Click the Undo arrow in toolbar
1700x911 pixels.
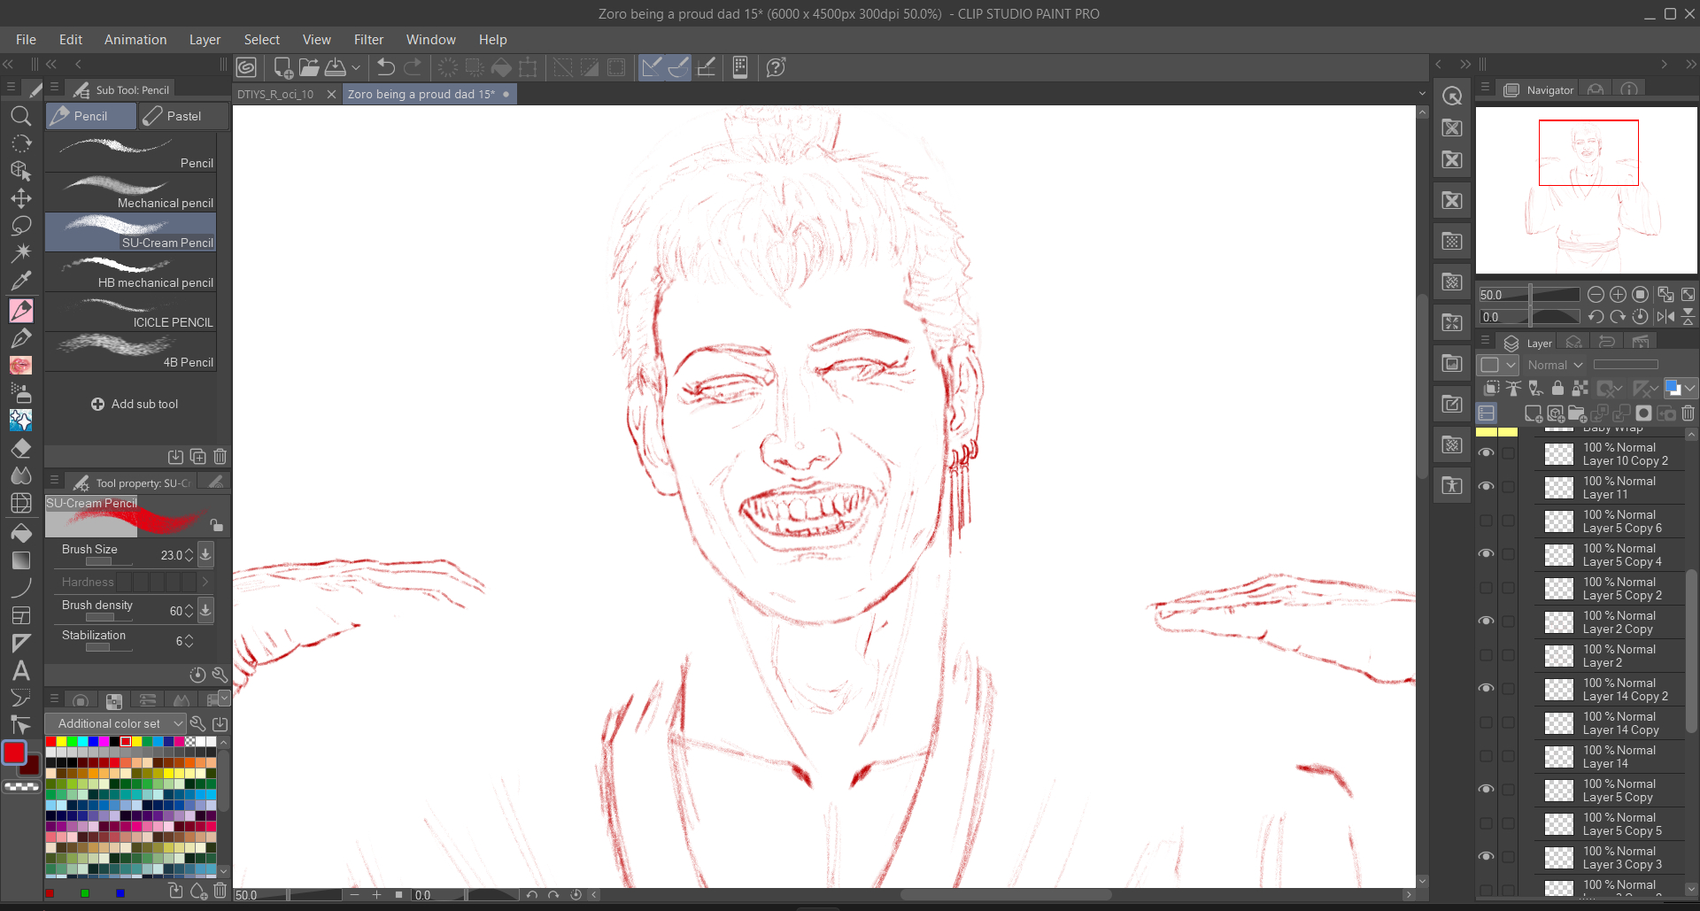[x=386, y=67]
